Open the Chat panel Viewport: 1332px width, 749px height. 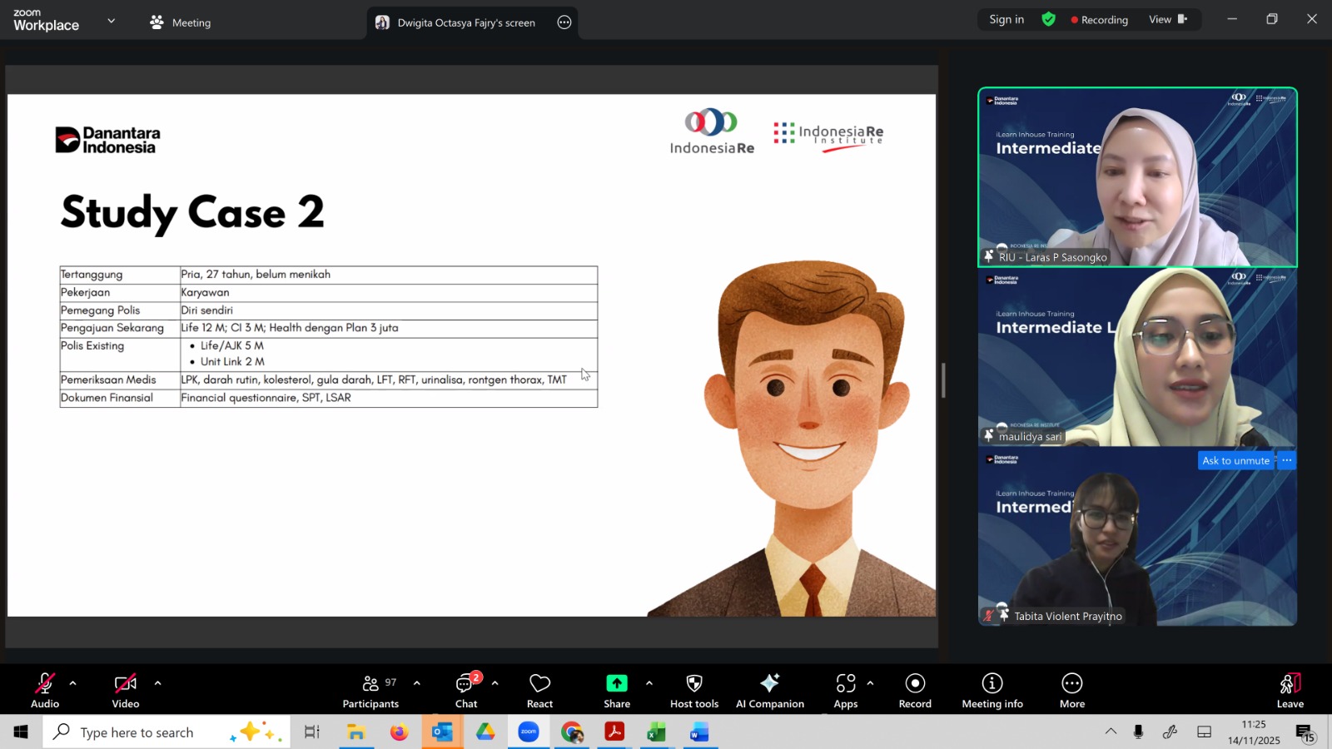click(x=465, y=684)
